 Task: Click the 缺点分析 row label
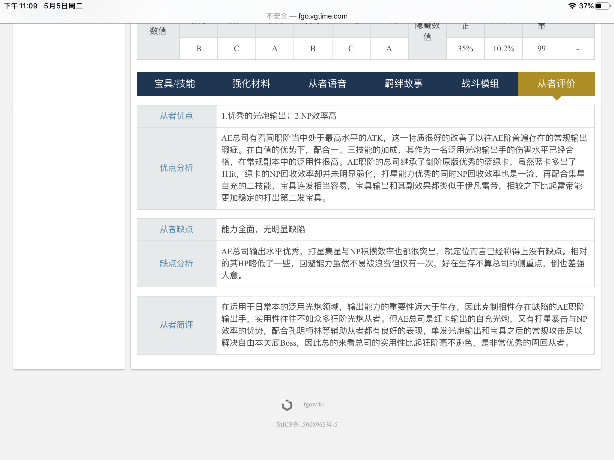pyautogui.click(x=176, y=264)
